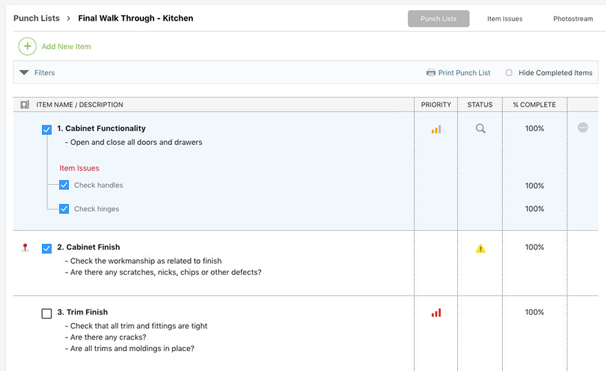This screenshot has width=606, height=371.
Task: Click the Add New Item link text
Action: [x=66, y=47]
